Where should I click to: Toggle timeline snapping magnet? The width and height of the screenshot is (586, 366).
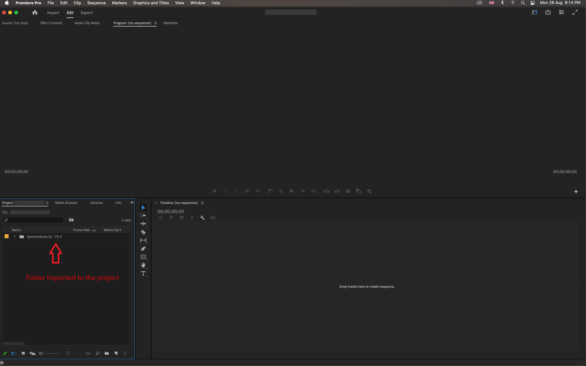tap(171, 218)
